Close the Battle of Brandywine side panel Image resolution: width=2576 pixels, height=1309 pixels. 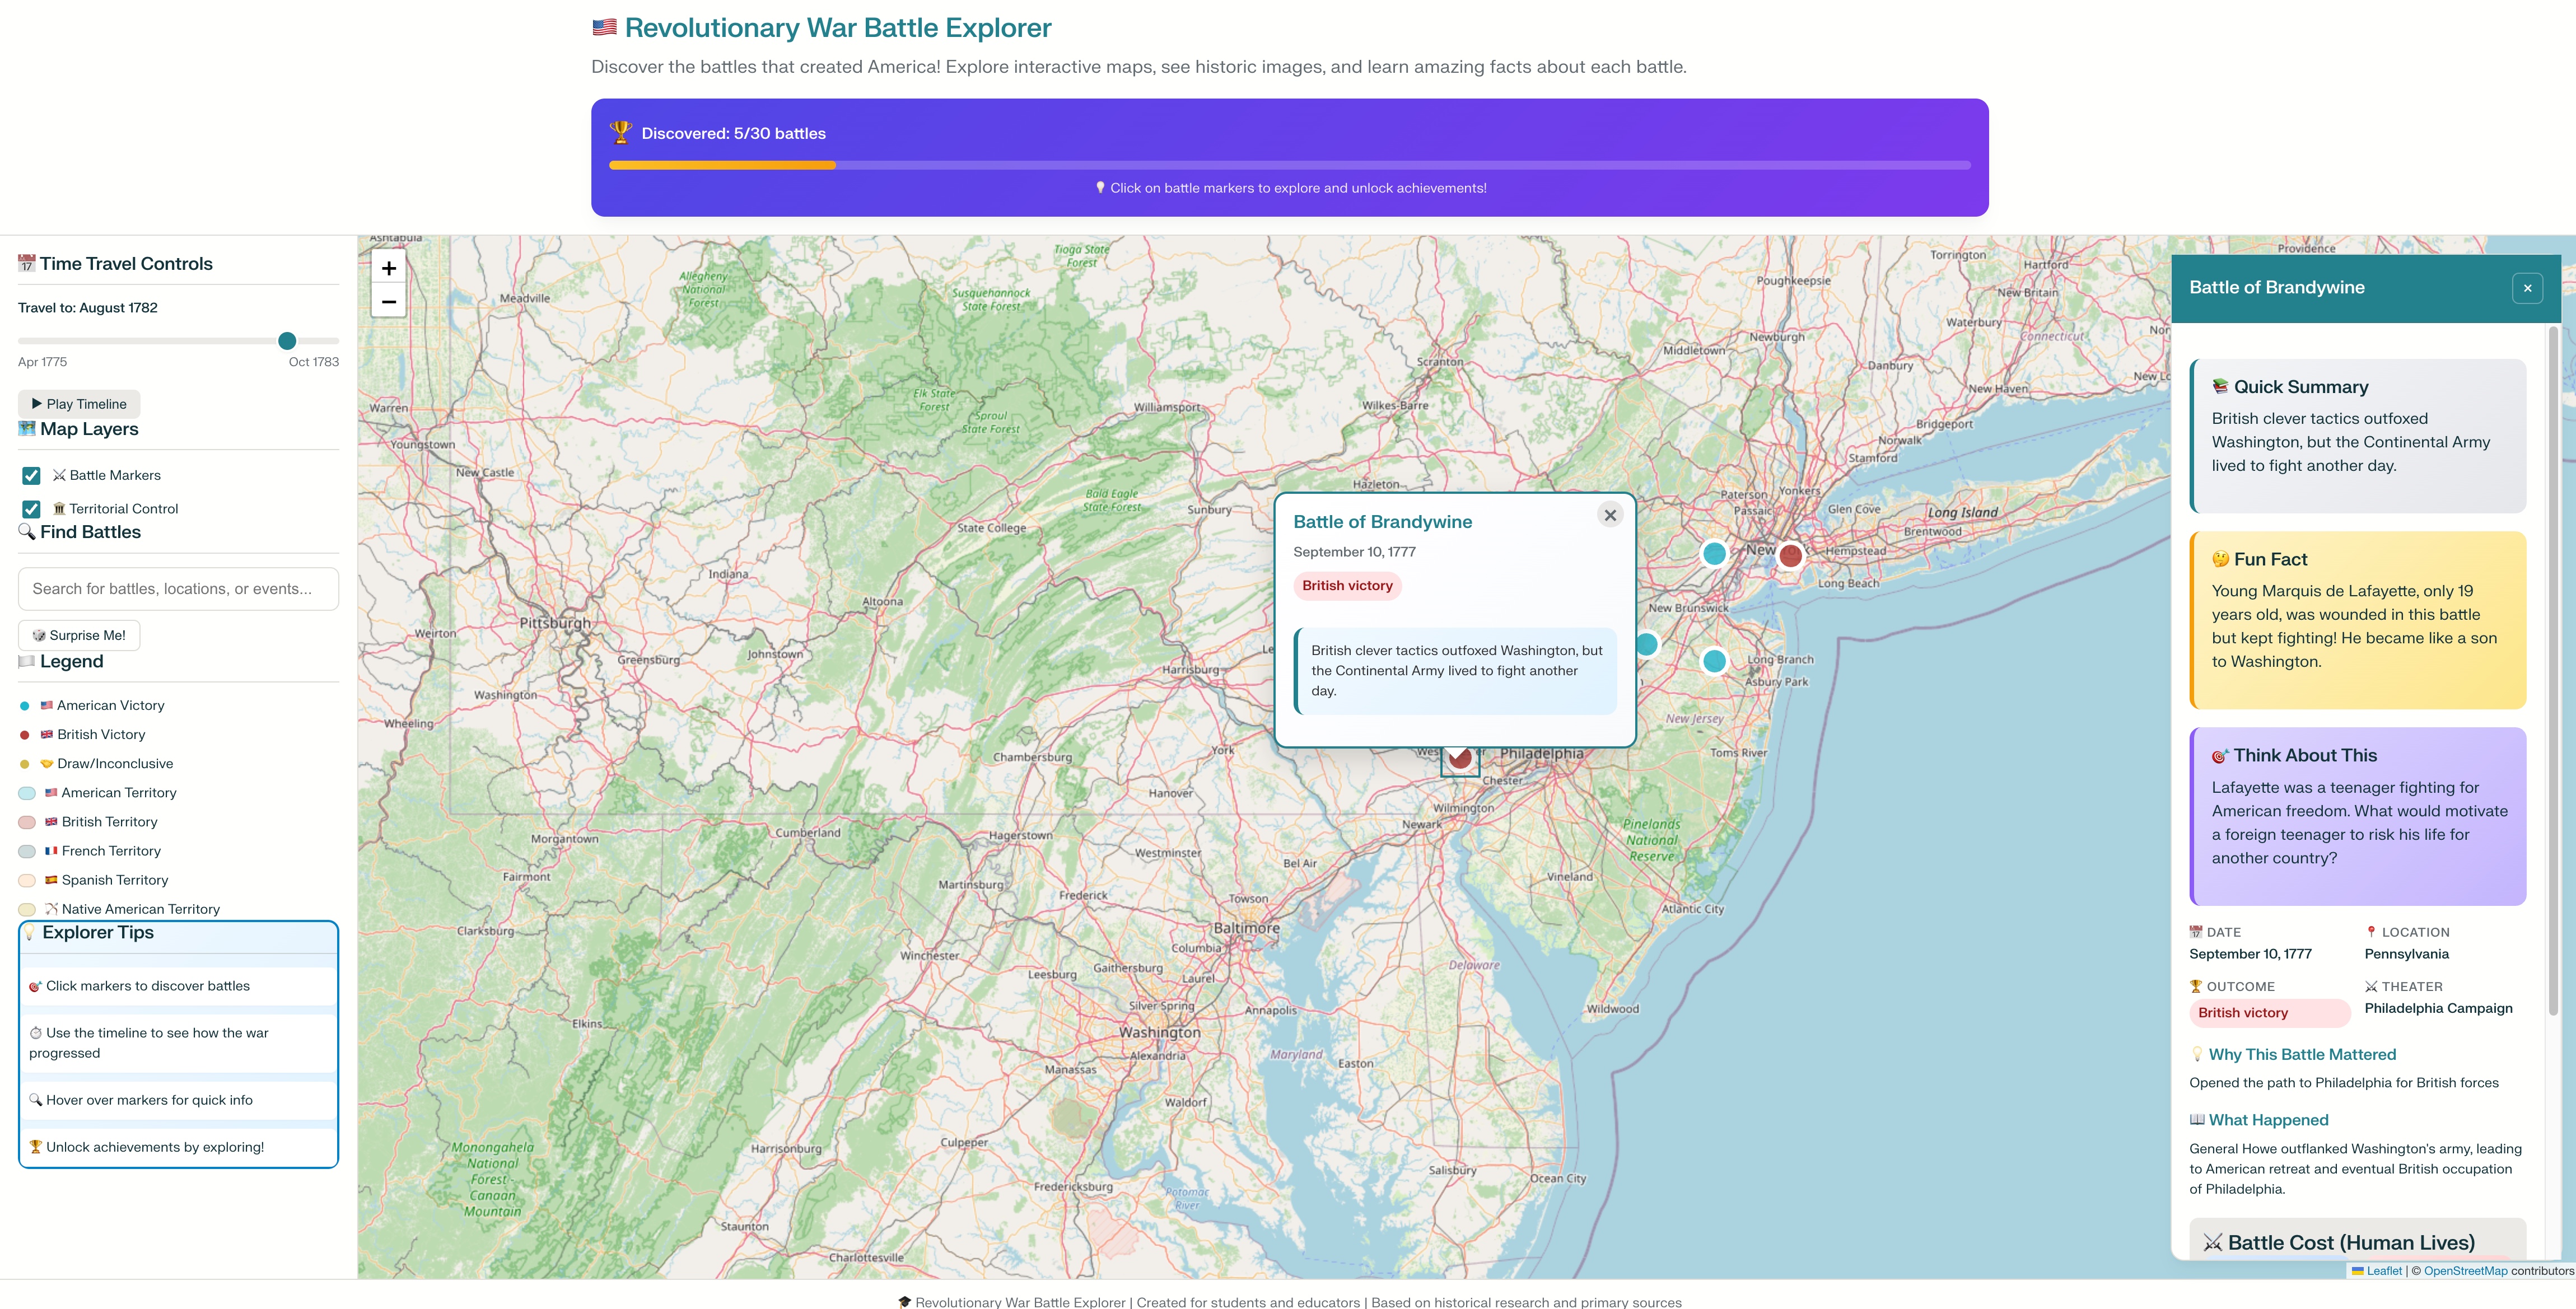click(x=2527, y=288)
